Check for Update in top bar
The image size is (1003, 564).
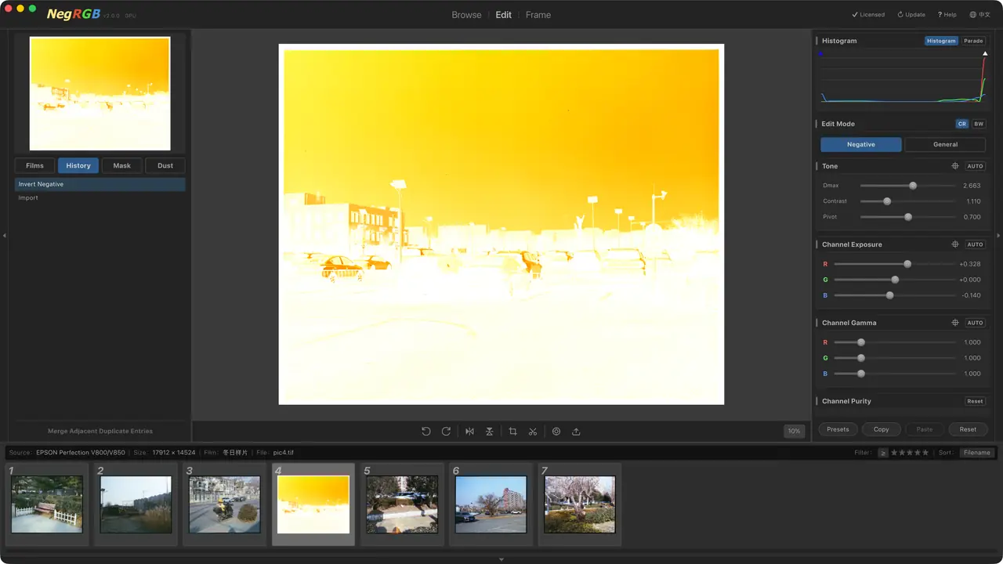(911, 15)
